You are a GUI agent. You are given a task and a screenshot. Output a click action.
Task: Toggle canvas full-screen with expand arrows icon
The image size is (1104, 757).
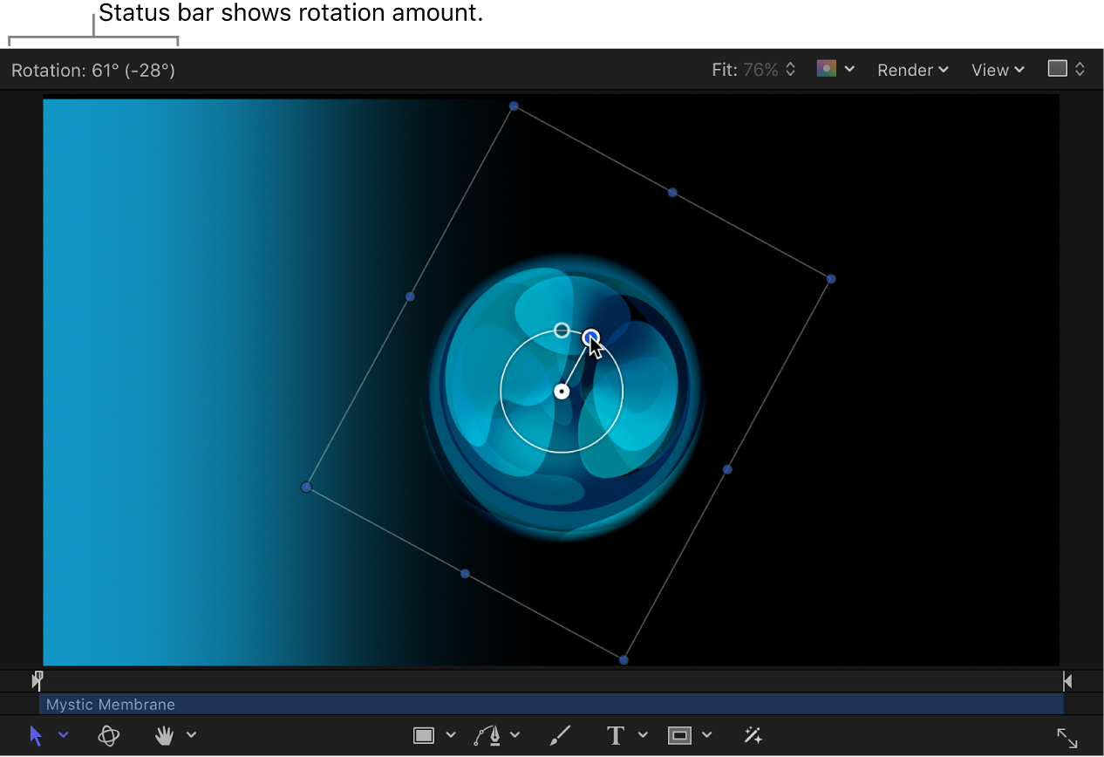pos(1067,735)
